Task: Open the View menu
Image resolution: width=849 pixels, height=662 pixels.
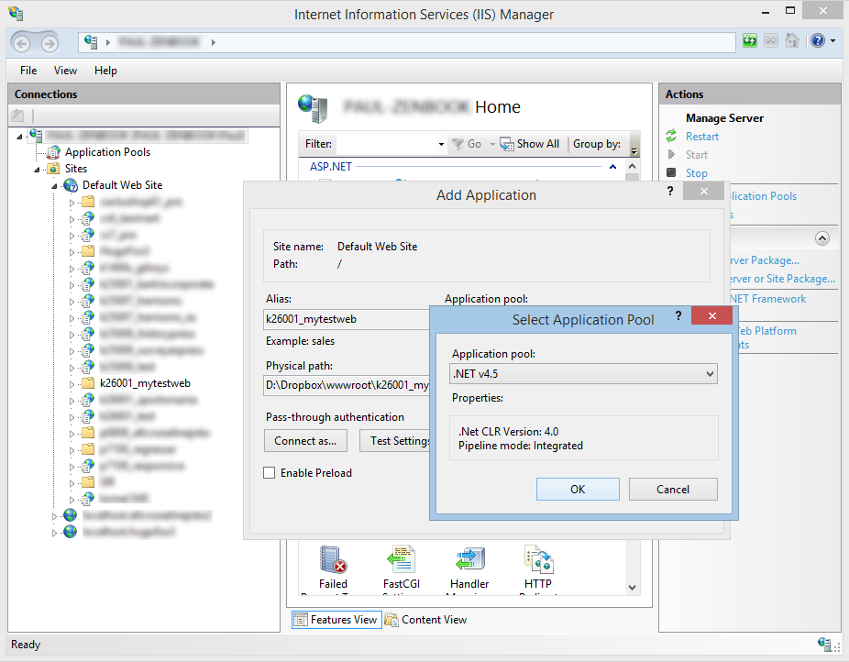Action: pyautogui.click(x=65, y=71)
